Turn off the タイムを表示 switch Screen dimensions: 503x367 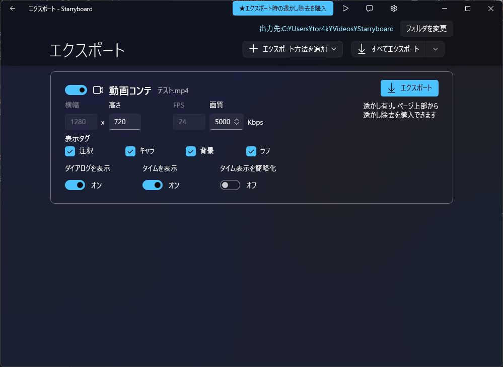pos(153,185)
